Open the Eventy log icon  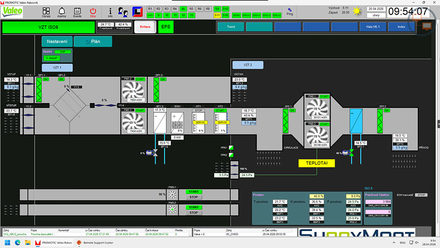[x=77, y=12]
